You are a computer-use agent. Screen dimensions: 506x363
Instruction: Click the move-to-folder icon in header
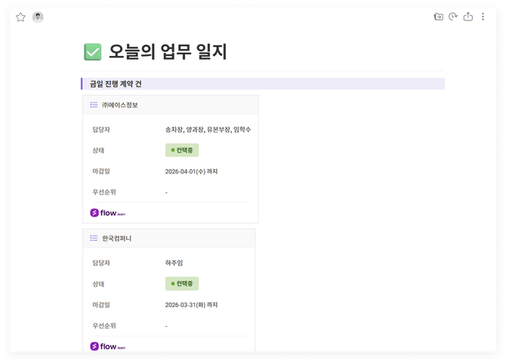(x=439, y=17)
